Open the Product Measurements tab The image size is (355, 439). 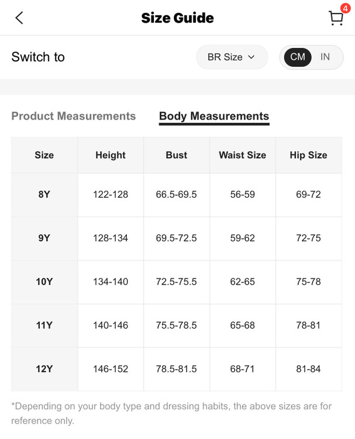[74, 116]
